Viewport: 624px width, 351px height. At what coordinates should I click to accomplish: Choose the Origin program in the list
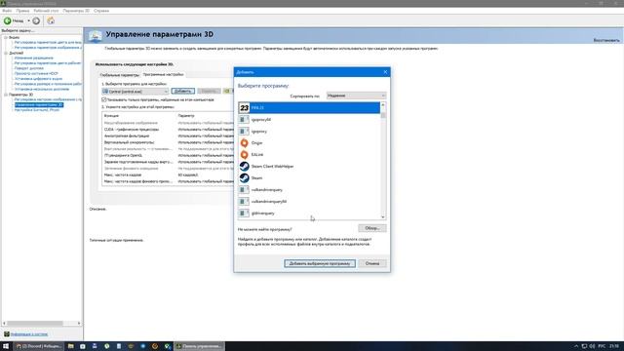pos(309,143)
